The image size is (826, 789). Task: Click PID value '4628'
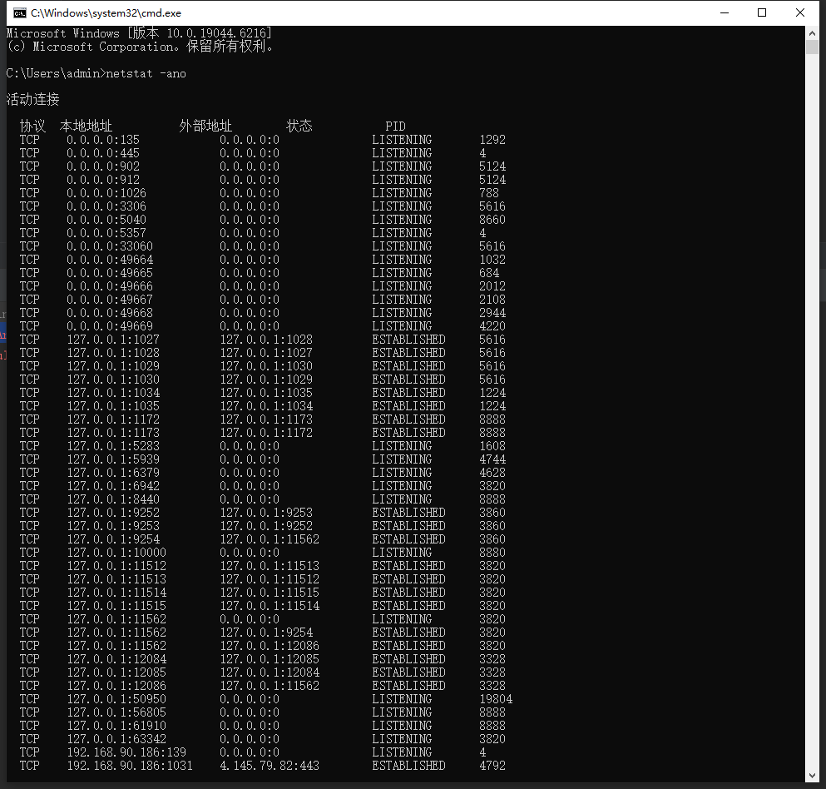pos(492,472)
